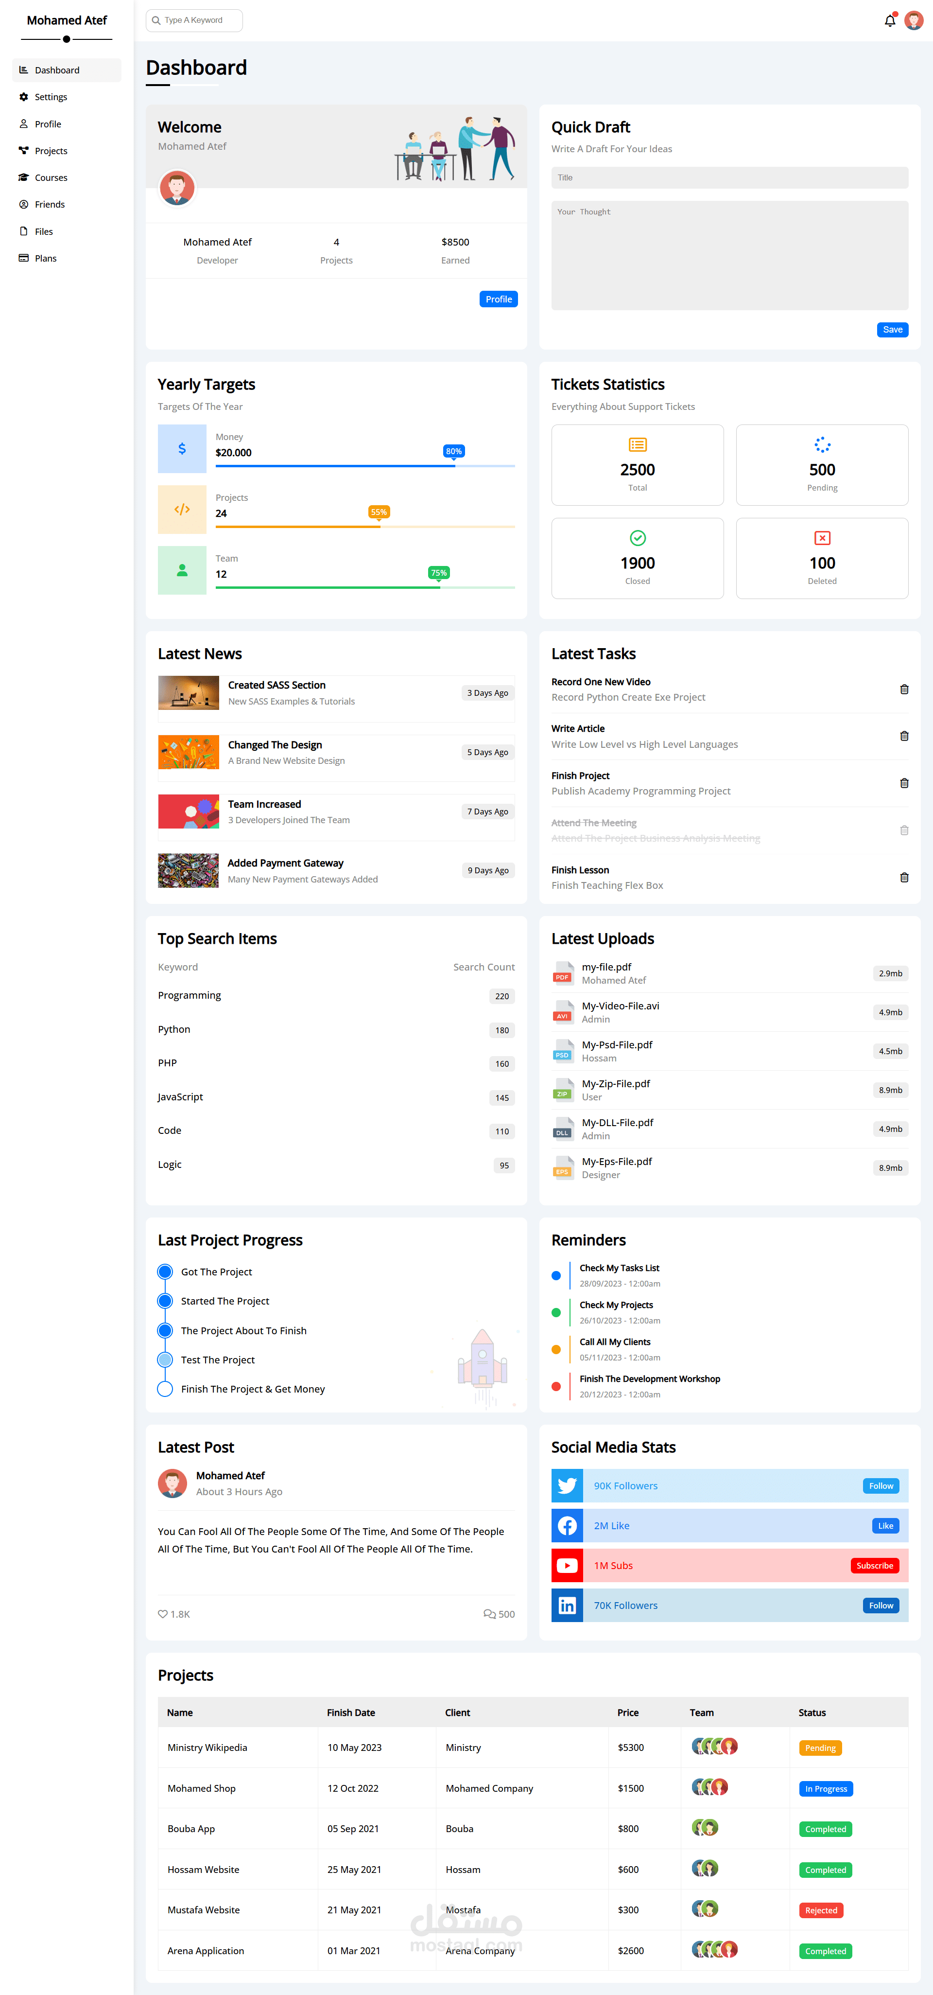
Task: Click Finish The Project step circle
Action: (x=165, y=1389)
